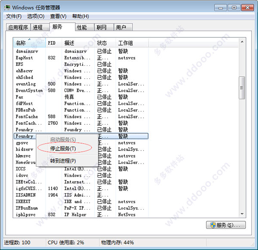Image resolution: width=258 pixels, height=250 pixels.
Task: Select the 服务 tab
Action: (x=62, y=27)
